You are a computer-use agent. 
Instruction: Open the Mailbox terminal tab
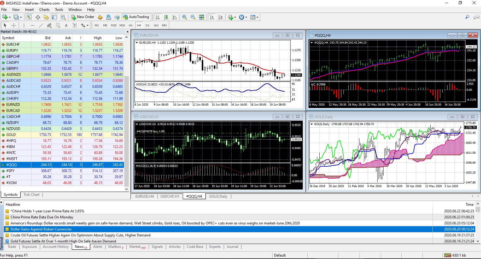116,247
